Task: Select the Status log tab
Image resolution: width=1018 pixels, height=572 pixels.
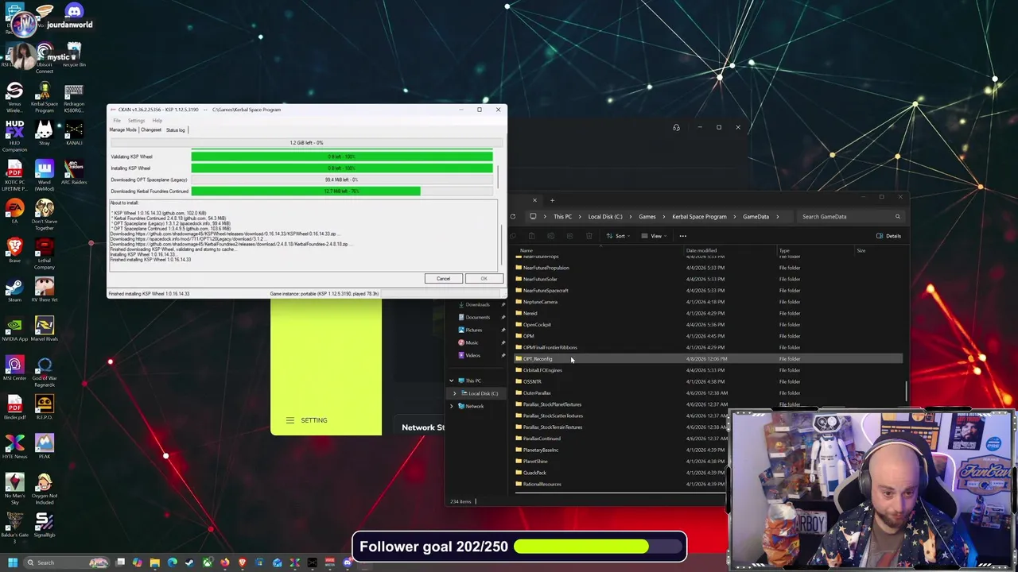Action: 176,129
